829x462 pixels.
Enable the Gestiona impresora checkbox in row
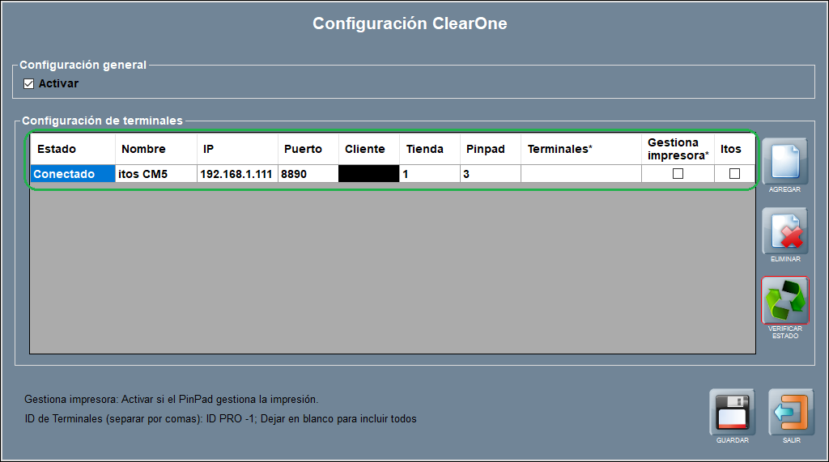pos(678,174)
